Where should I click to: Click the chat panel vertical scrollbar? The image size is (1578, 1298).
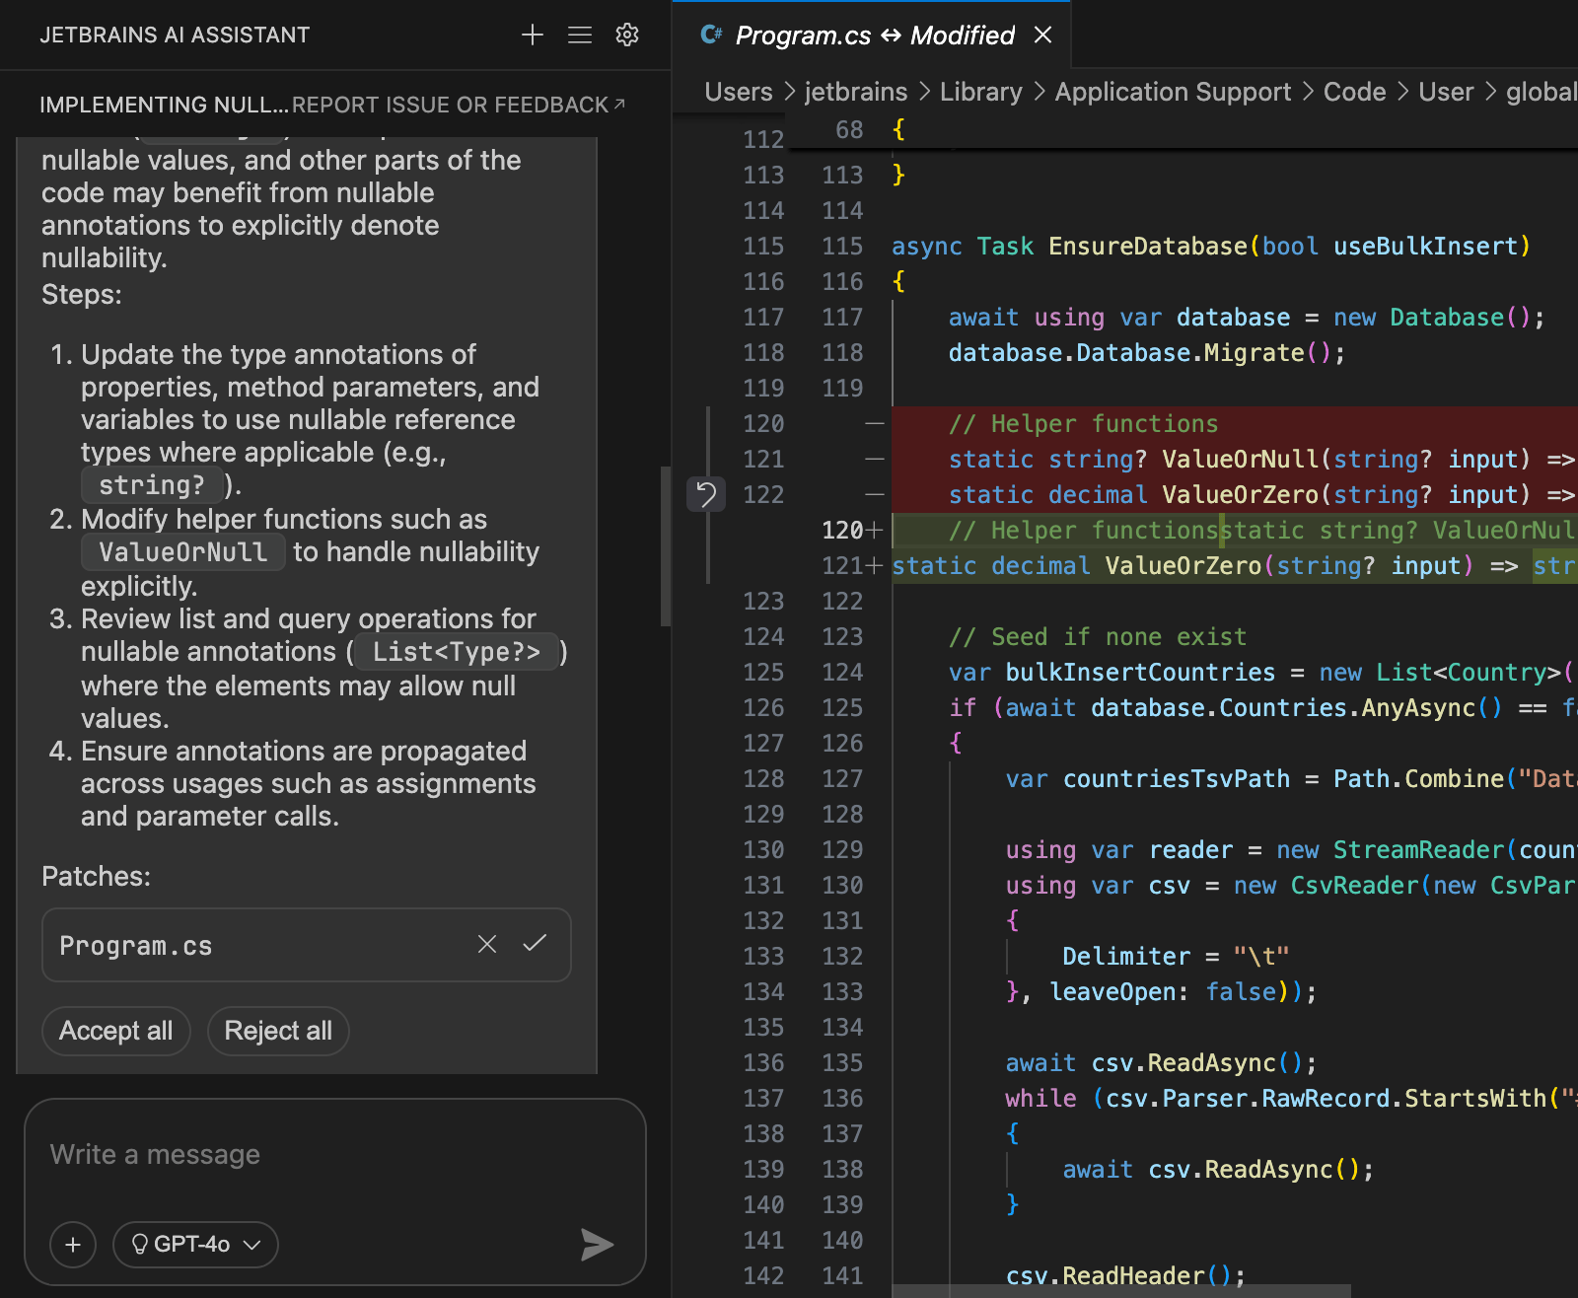(666, 545)
